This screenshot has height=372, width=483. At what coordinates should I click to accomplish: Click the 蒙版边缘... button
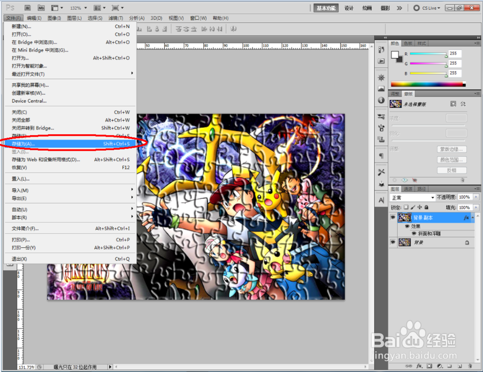coord(452,149)
